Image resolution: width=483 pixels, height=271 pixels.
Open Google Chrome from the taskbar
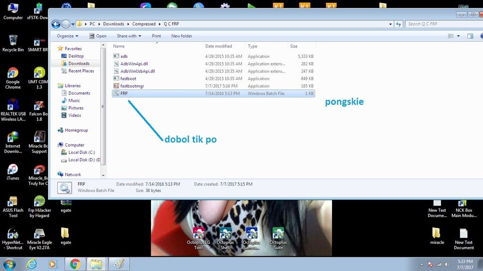(75, 264)
